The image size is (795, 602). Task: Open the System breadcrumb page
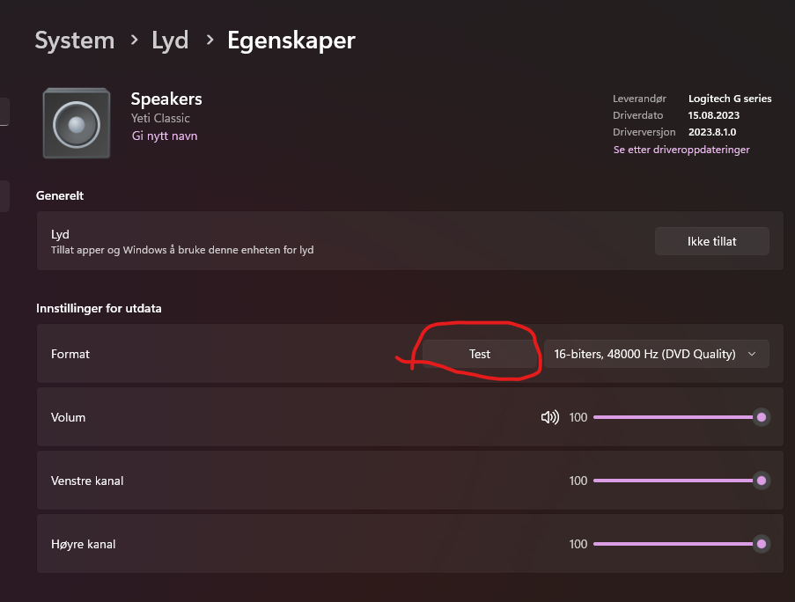(x=75, y=40)
